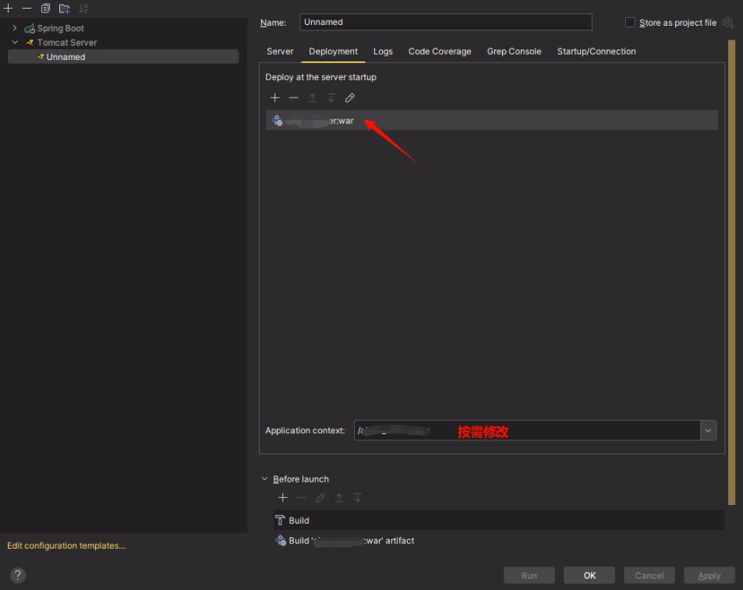Click into the Name text field

pyautogui.click(x=445, y=22)
